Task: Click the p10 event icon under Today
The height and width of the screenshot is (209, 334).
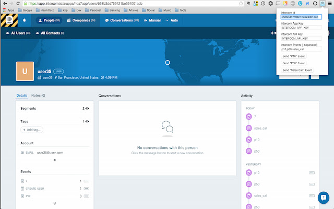Action: [248, 140]
